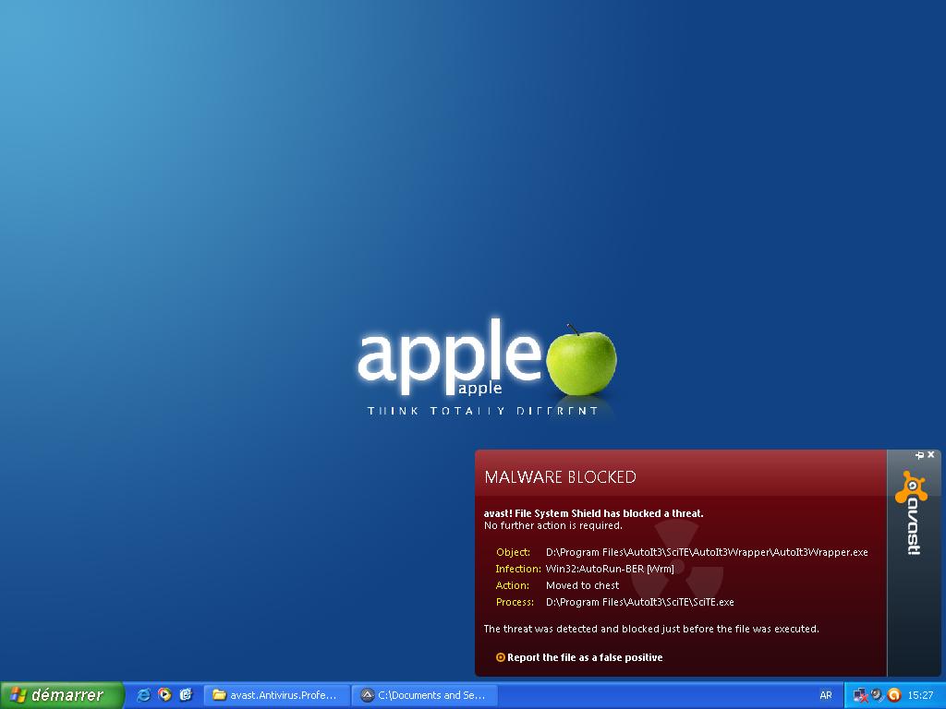946x709 pixels.
Task: Open Internet Explorer from Quick Launch
Action: (143, 695)
